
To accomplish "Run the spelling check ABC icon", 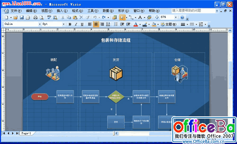I will click(49, 17).
